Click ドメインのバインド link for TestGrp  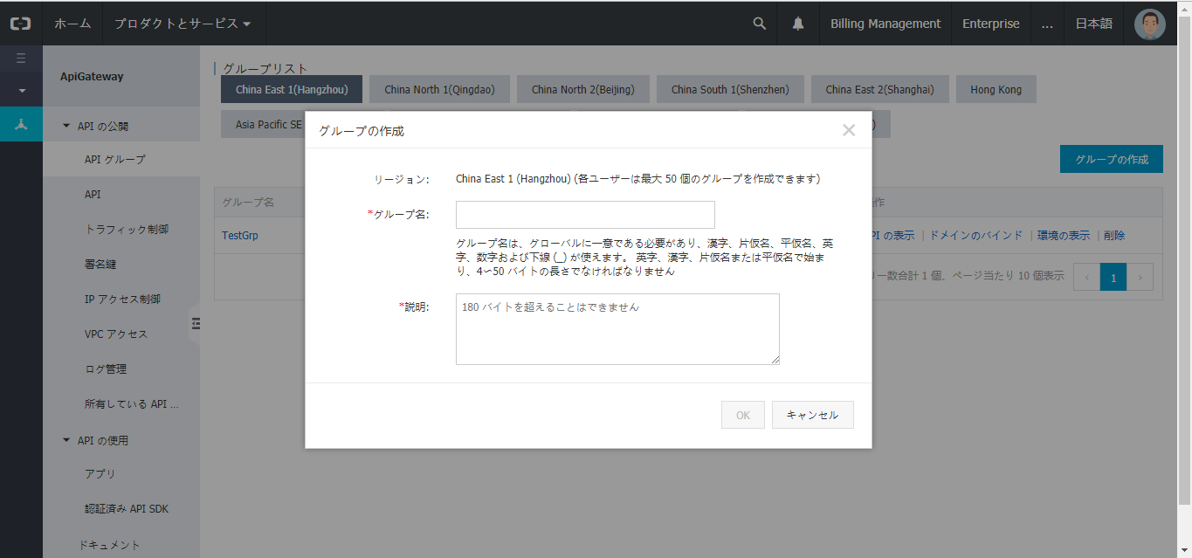(x=975, y=236)
